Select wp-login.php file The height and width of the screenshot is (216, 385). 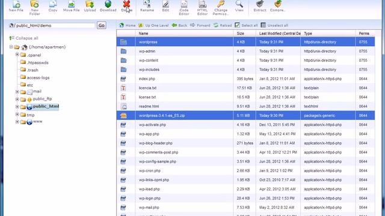[245, 198]
